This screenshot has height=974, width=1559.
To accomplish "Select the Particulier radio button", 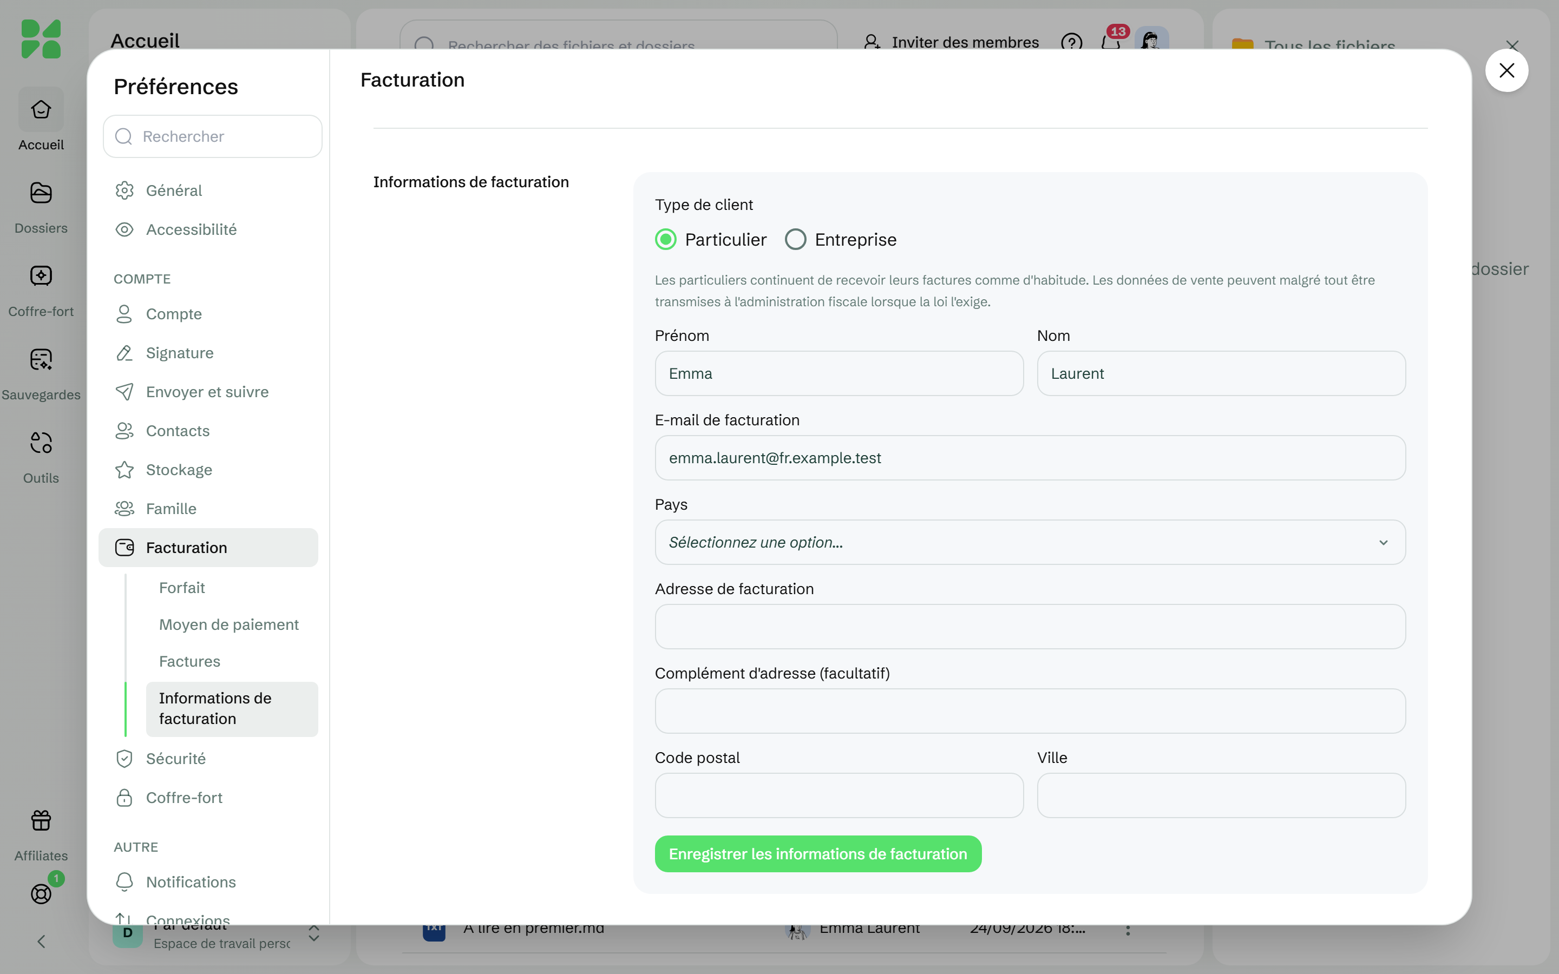I will coord(665,240).
